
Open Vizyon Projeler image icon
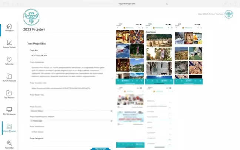[9, 126]
